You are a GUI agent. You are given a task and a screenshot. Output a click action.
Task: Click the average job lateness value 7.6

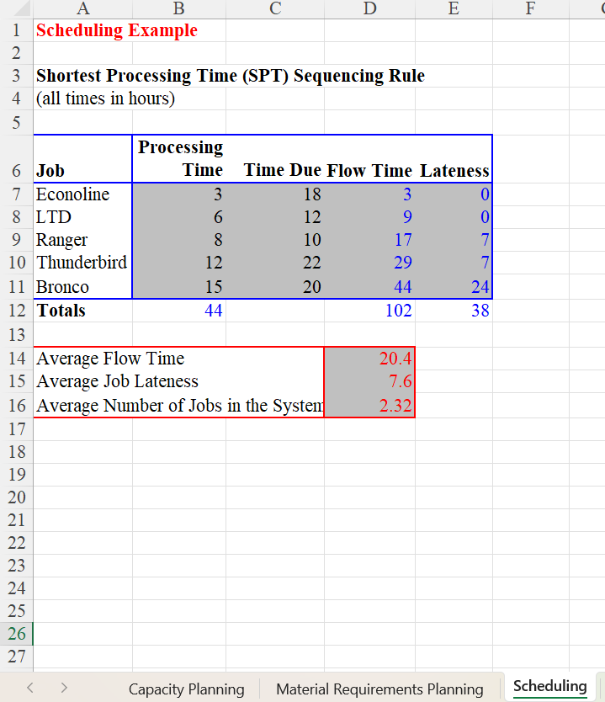pos(369,381)
